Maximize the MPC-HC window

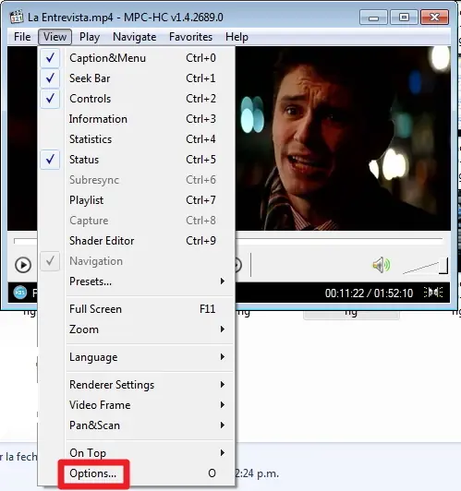(404, 17)
